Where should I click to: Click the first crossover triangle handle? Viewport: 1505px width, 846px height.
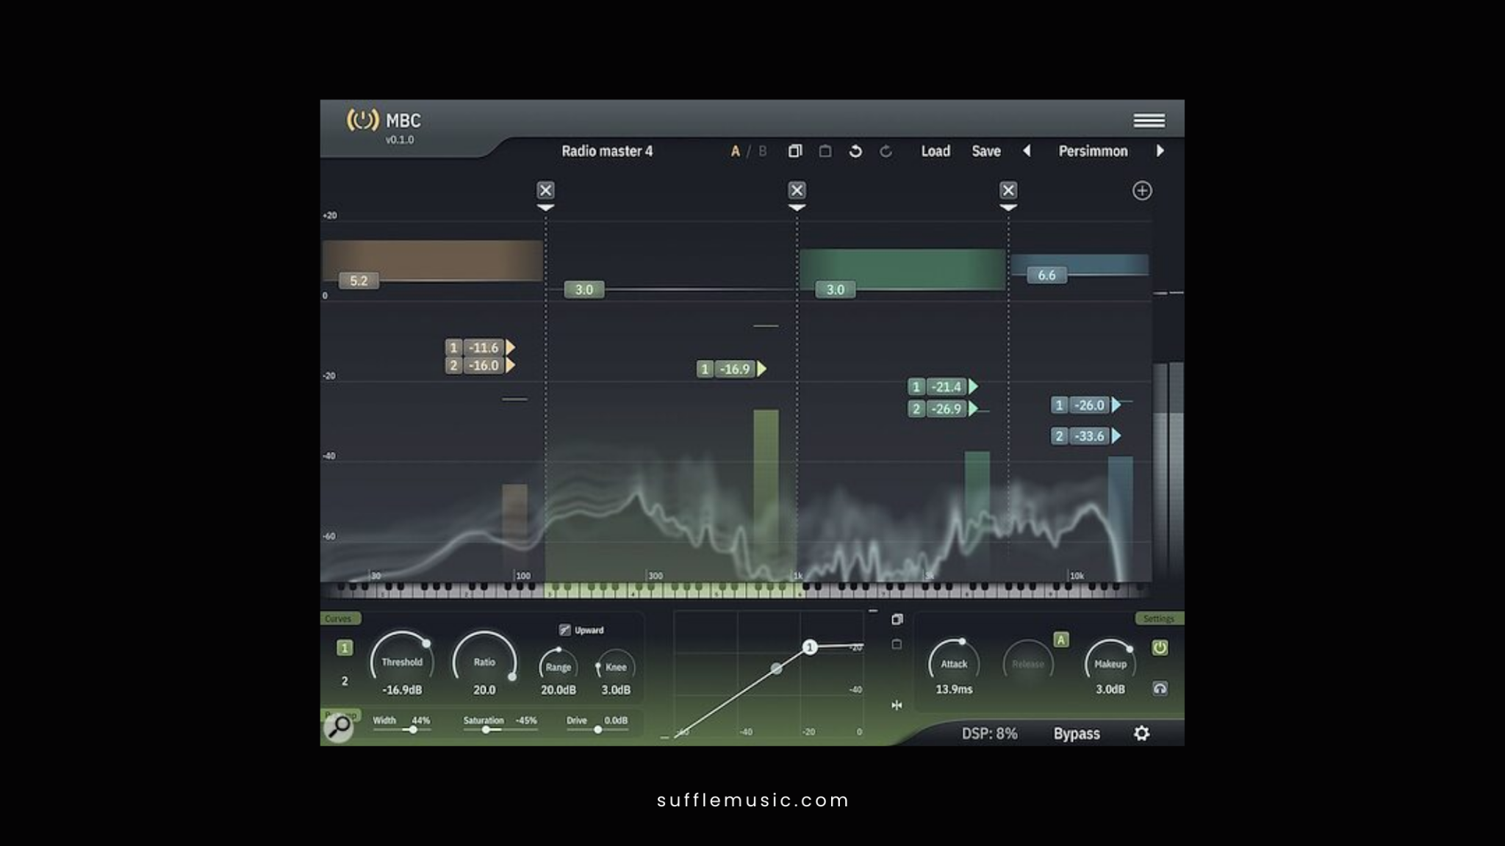[x=545, y=208]
